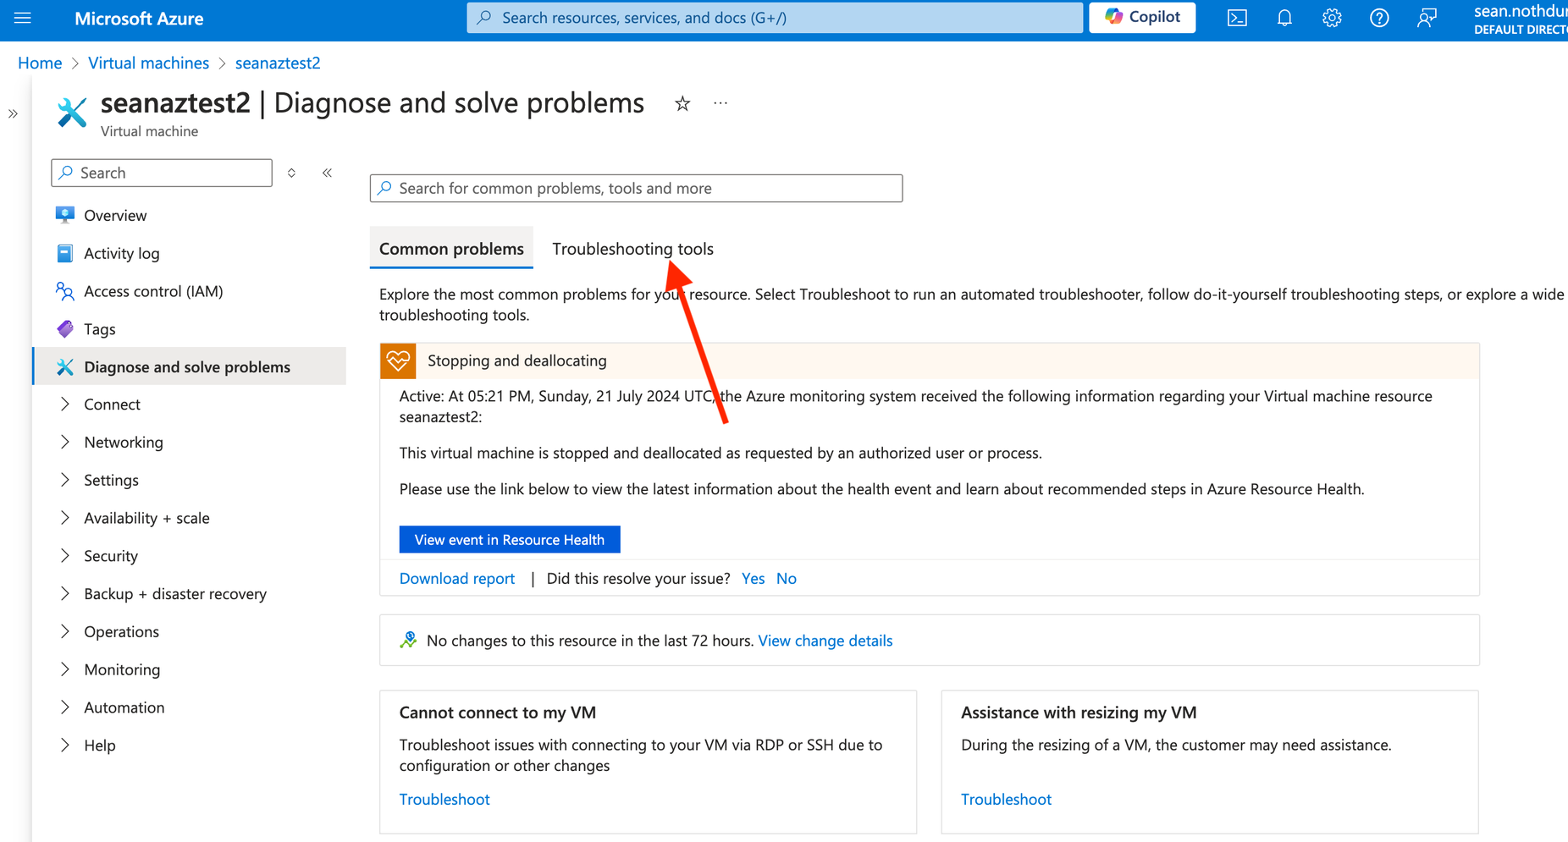The height and width of the screenshot is (842, 1568).
Task: Click the Copilot button
Action: click(x=1142, y=18)
